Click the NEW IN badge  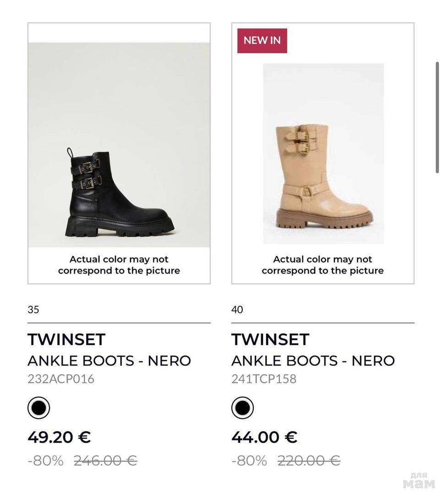point(262,40)
